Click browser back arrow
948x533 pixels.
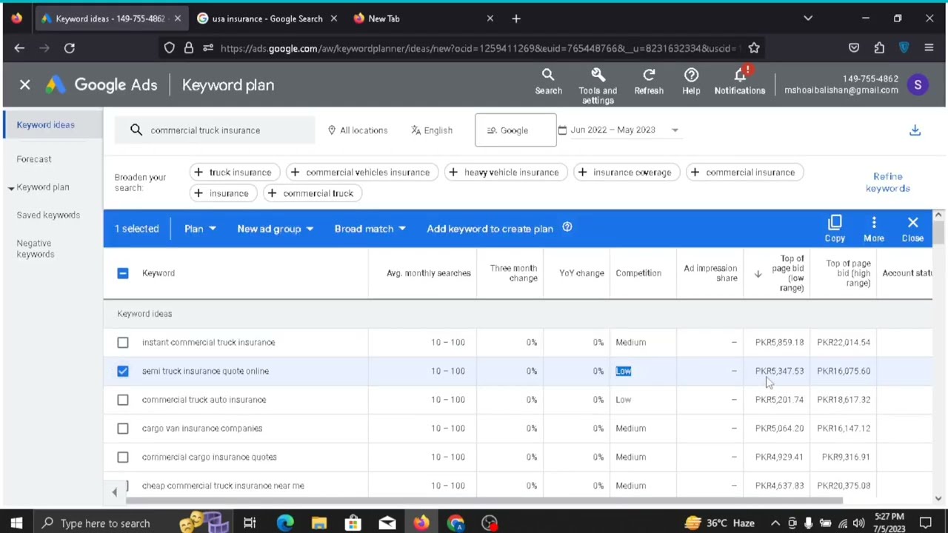[x=19, y=48]
